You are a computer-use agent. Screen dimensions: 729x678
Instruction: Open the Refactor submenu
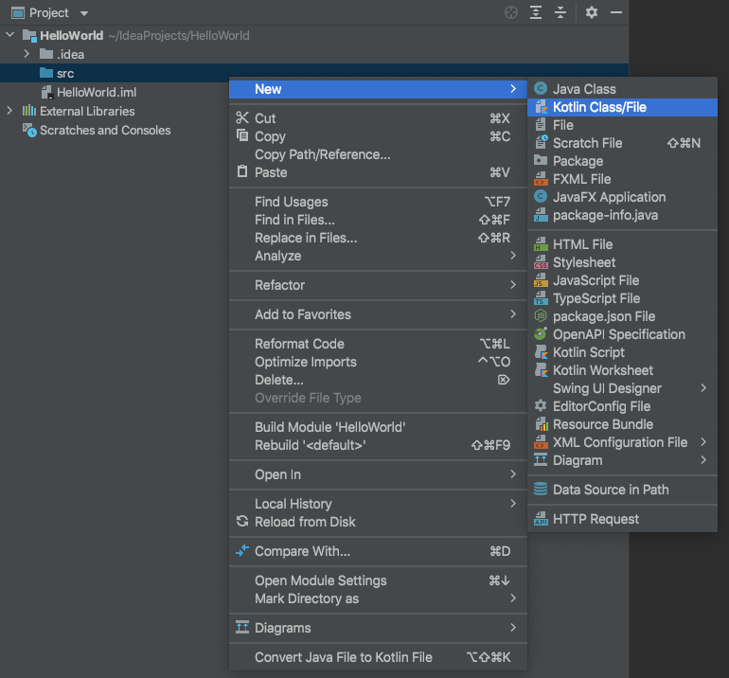(378, 285)
